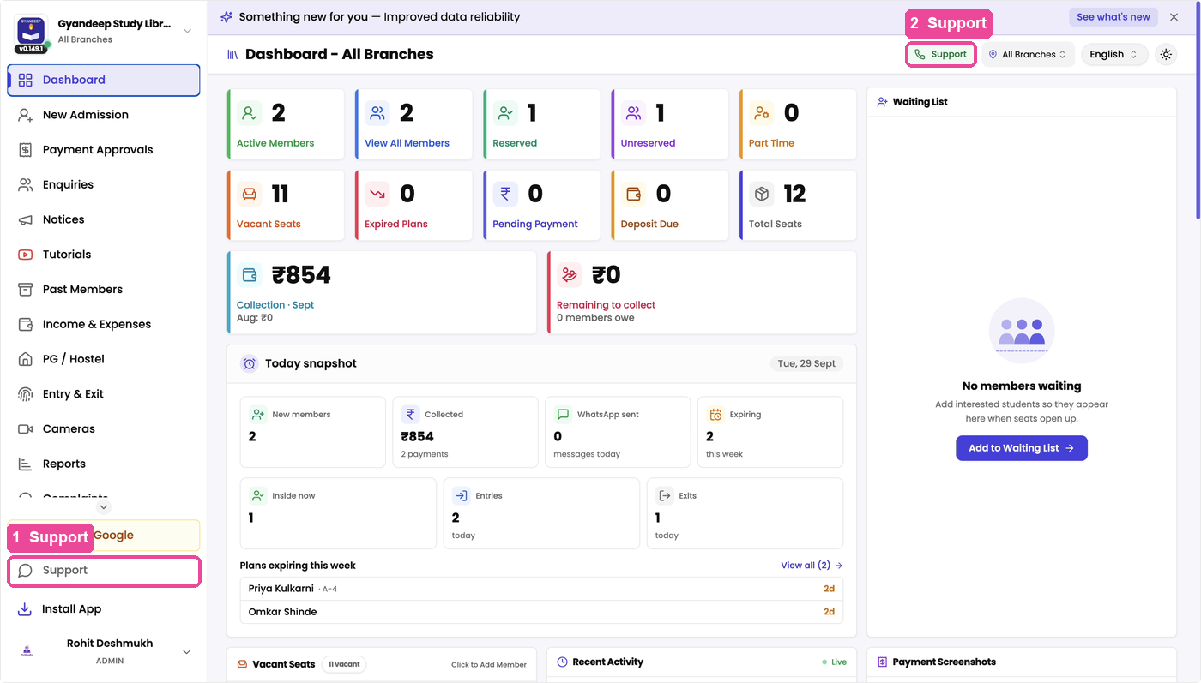The image size is (1201, 683).
Task: Expand the Gyandeep Study Library branch switcher
Action: [x=188, y=31]
